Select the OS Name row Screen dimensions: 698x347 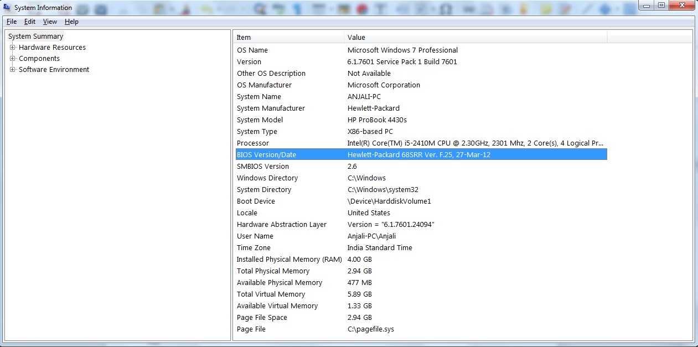pyautogui.click(x=252, y=50)
